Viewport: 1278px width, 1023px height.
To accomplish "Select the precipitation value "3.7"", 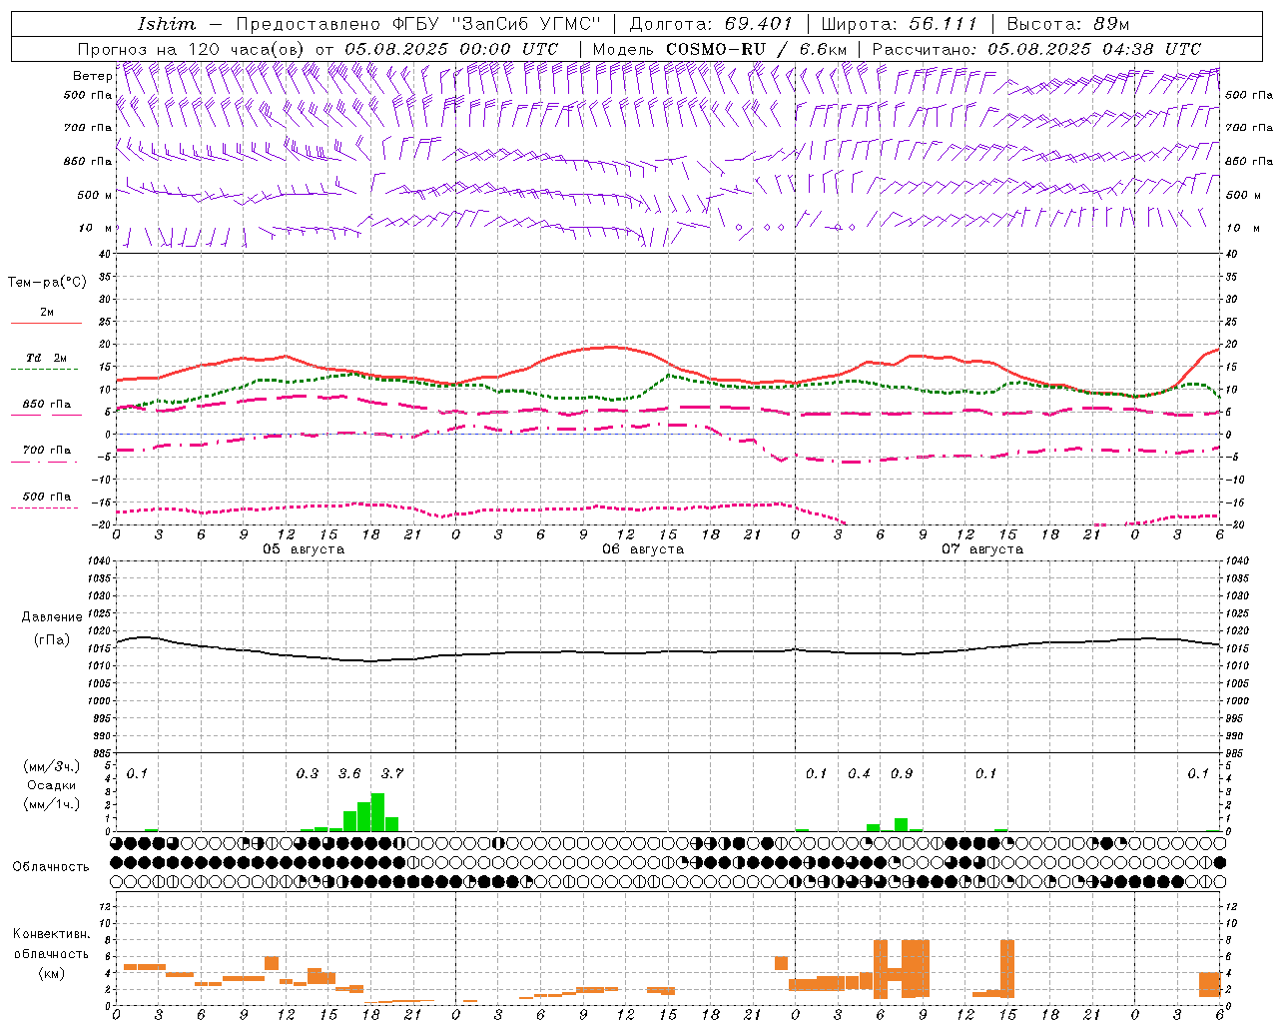I will 392,773.
